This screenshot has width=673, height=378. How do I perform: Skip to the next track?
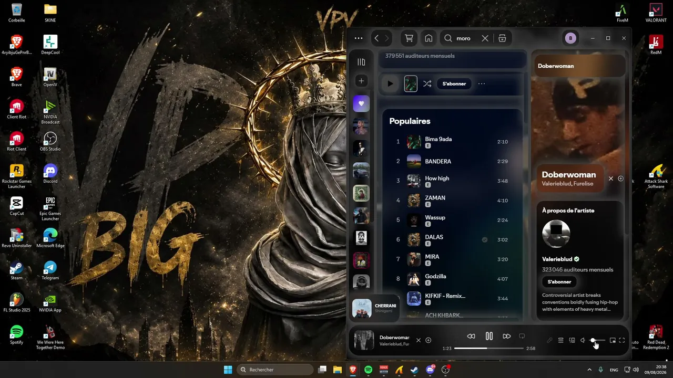tap(507, 336)
